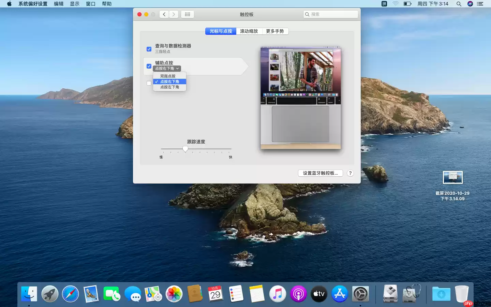The height and width of the screenshot is (307, 491).
Task: Choose the checked 点按右下角 dropdown option
Action: [x=169, y=82]
